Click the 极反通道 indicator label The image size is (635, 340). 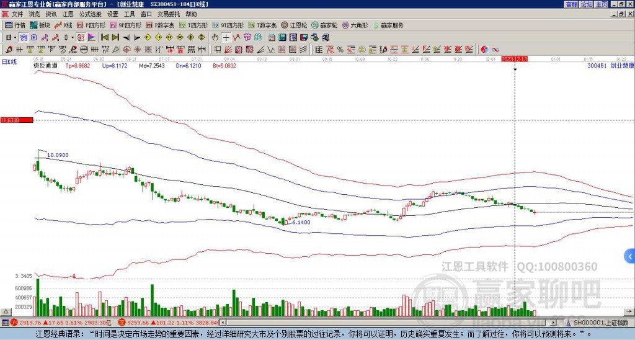[x=45, y=65]
